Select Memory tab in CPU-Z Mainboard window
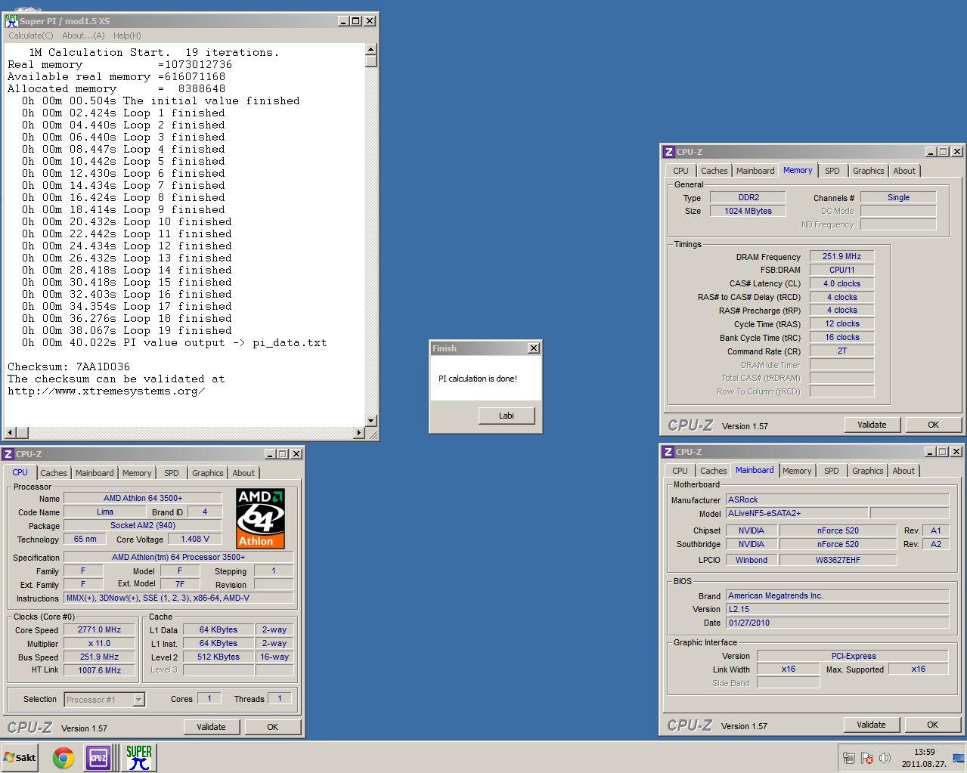967x773 pixels. coord(797,471)
